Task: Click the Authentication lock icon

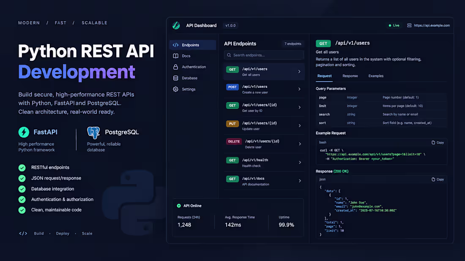Action: [x=175, y=67]
